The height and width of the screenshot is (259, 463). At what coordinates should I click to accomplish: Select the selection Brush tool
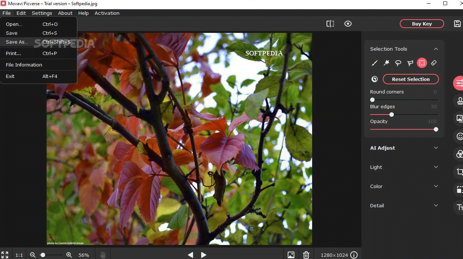pos(374,63)
